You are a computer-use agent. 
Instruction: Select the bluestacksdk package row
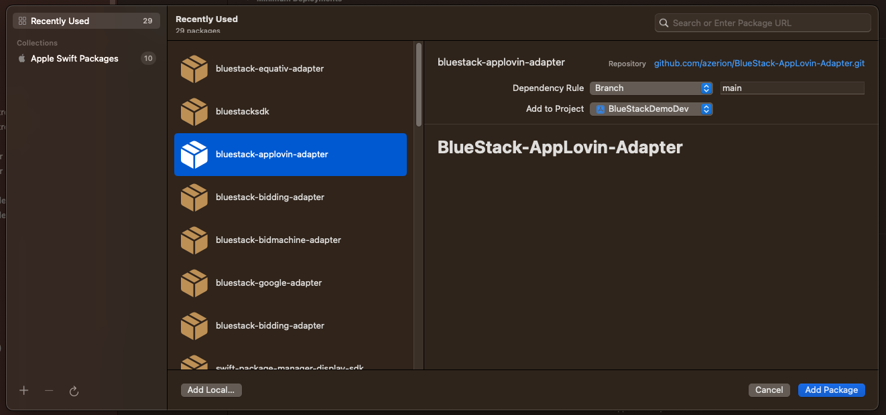tap(290, 111)
